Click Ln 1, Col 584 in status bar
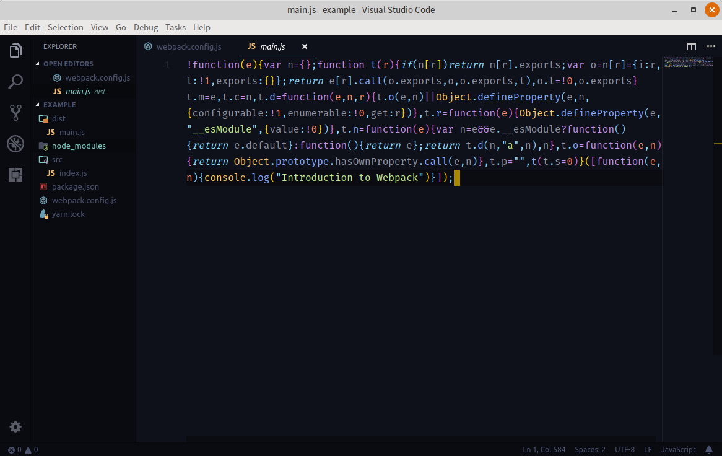This screenshot has width=722, height=456. [x=544, y=450]
